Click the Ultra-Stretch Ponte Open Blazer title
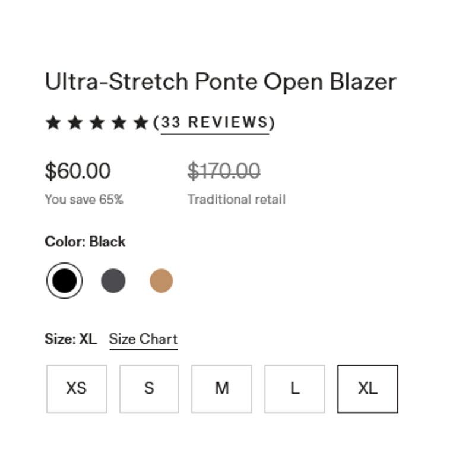 220,82
